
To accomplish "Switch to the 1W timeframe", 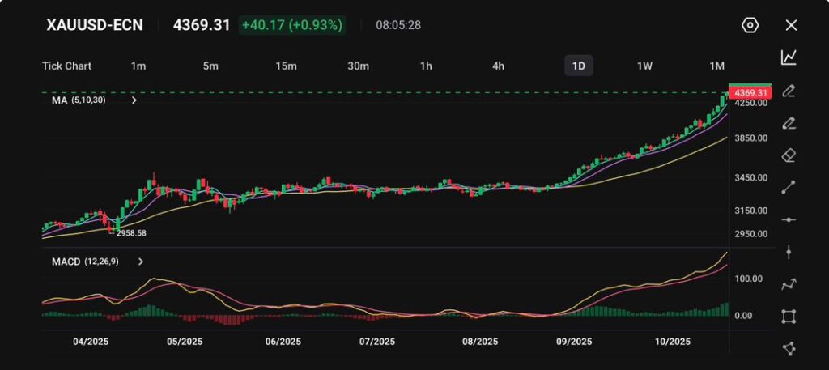I will tap(644, 66).
